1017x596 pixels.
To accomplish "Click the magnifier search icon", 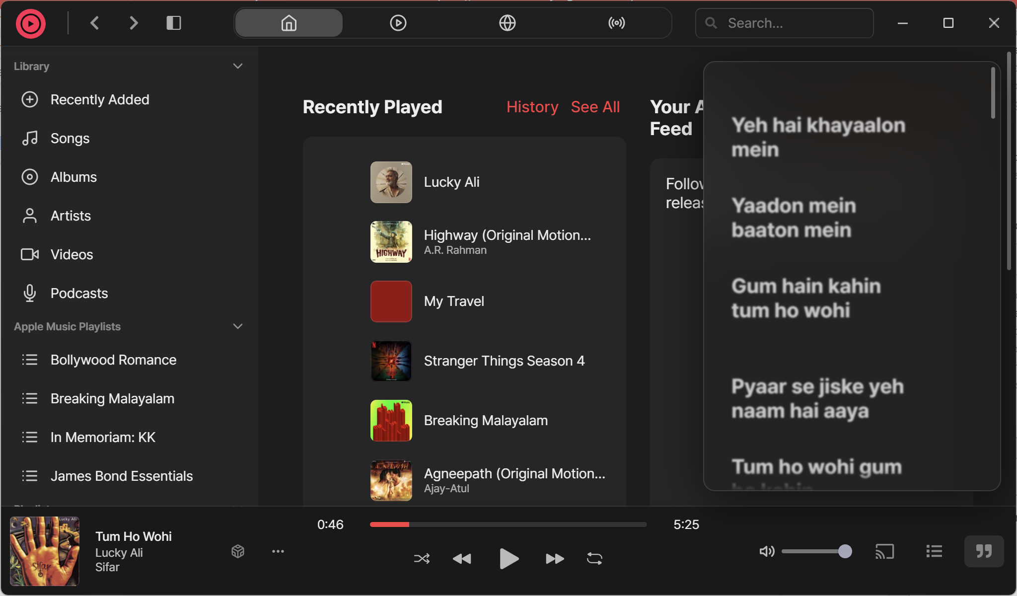I will click(711, 23).
